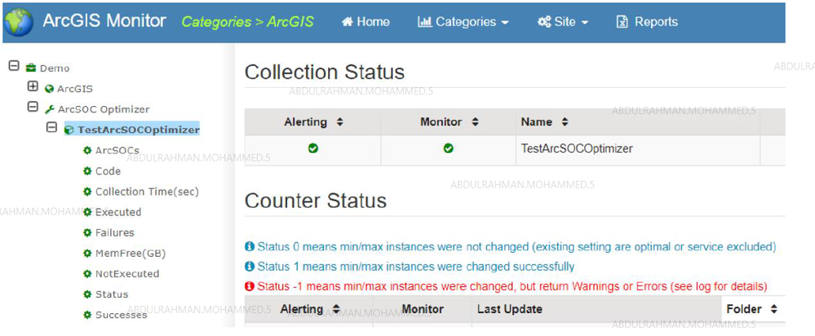The height and width of the screenshot is (336, 815).
Task: Open the Site dropdown menu
Action: pyautogui.click(x=563, y=22)
